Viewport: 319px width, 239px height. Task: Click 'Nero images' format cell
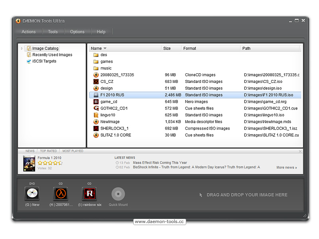196,102
